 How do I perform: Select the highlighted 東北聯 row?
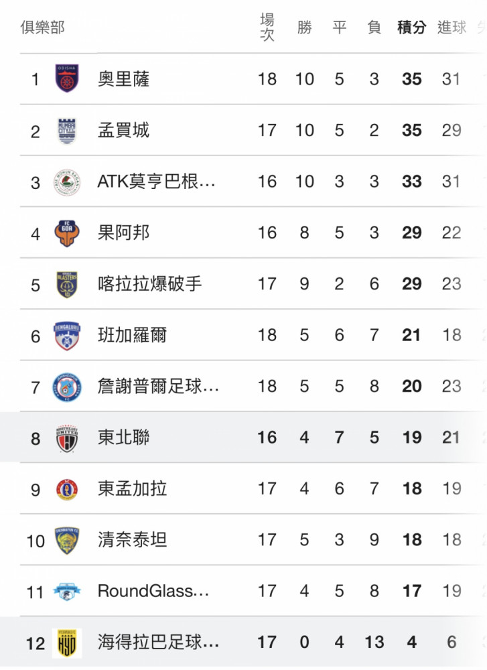point(244,437)
